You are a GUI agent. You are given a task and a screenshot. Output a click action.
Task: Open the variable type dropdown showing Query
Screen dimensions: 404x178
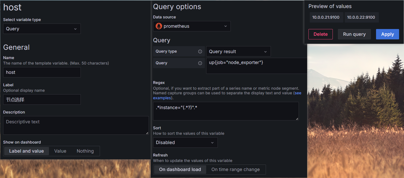click(x=42, y=29)
